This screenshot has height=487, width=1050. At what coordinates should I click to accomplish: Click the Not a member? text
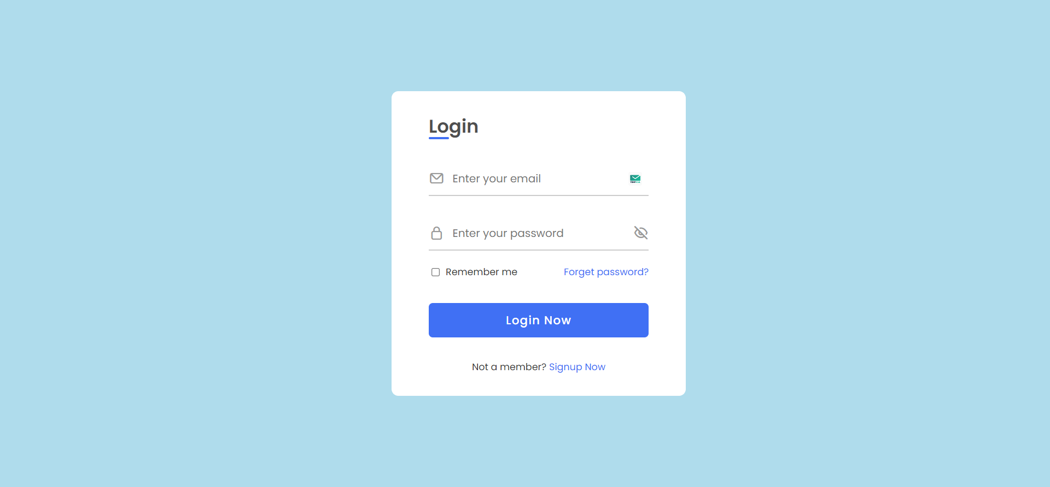coord(509,367)
